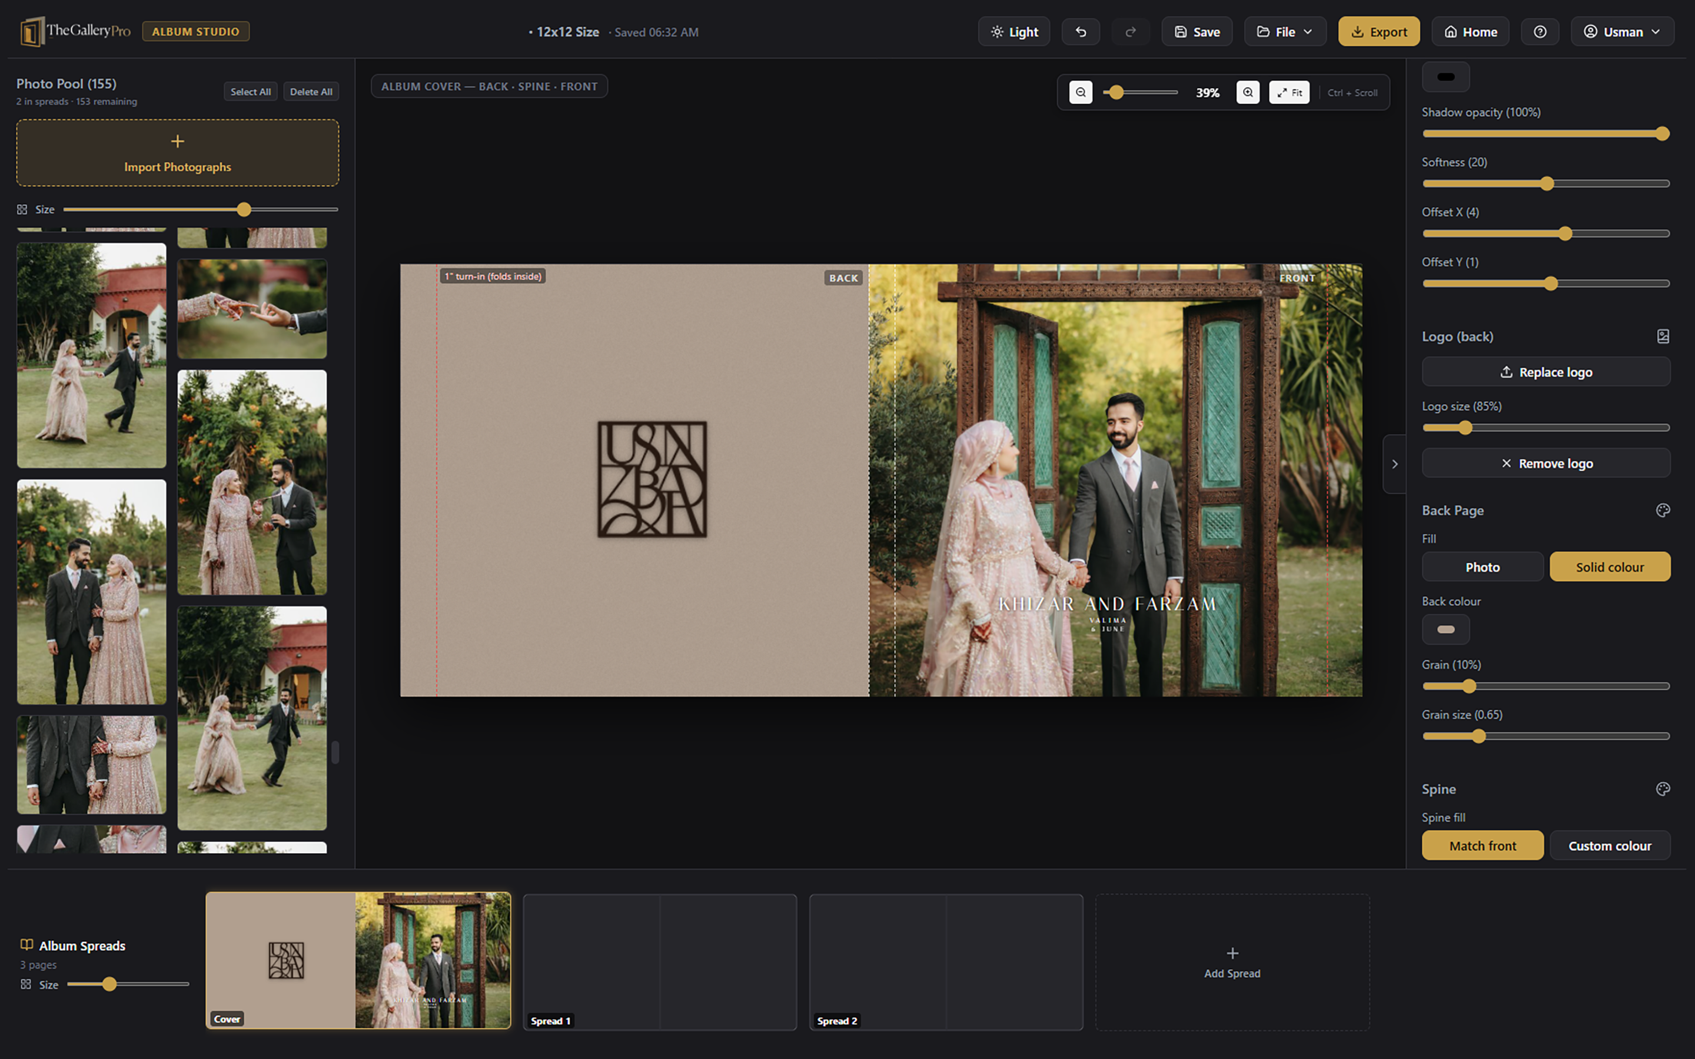Click the undo arrow icon
Image resolution: width=1695 pixels, height=1059 pixels.
pyautogui.click(x=1081, y=32)
